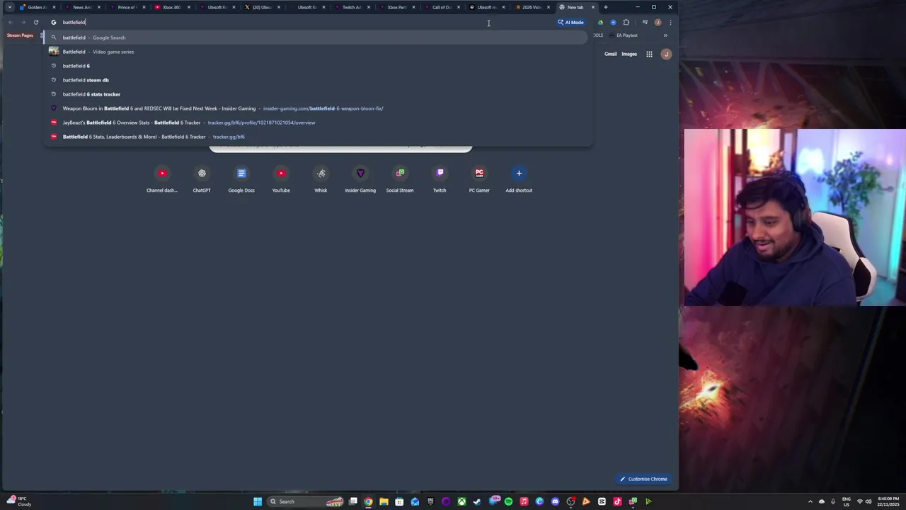Switch to the Golden Joystick tab
The width and height of the screenshot is (906, 510).
(x=36, y=7)
